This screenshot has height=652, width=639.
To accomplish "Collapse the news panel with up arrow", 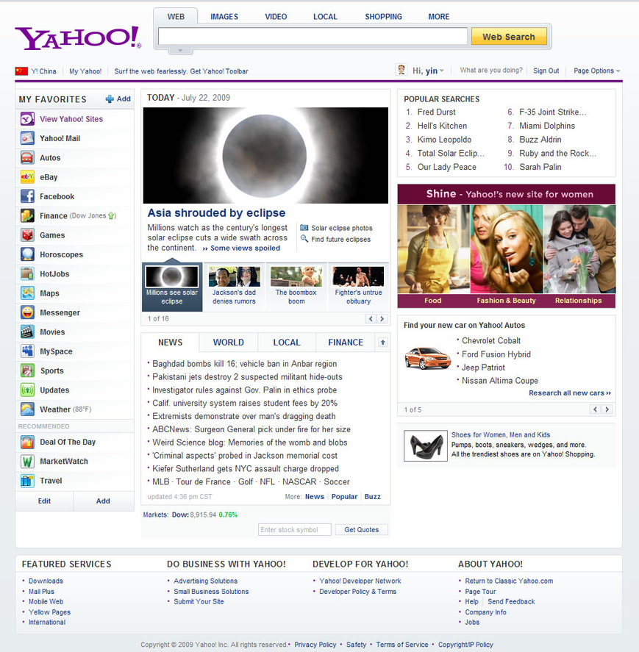I will point(382,343).
